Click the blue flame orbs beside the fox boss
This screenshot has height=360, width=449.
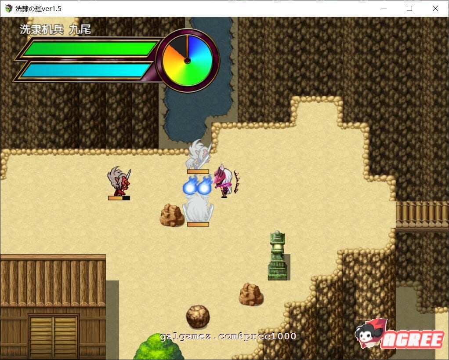pyautogui.click(x=196, y=187)
